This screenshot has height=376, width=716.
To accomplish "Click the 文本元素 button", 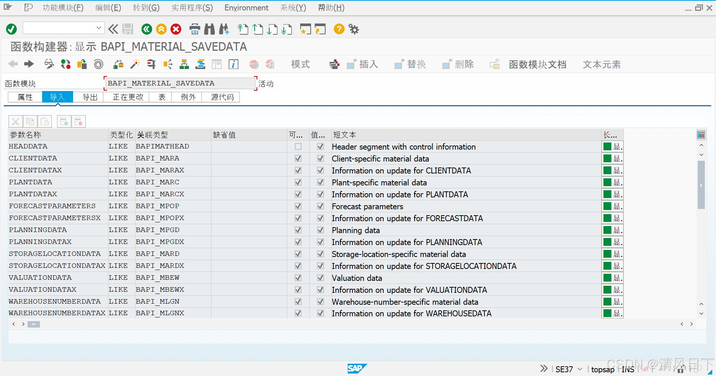I will [x=602, y=65].
